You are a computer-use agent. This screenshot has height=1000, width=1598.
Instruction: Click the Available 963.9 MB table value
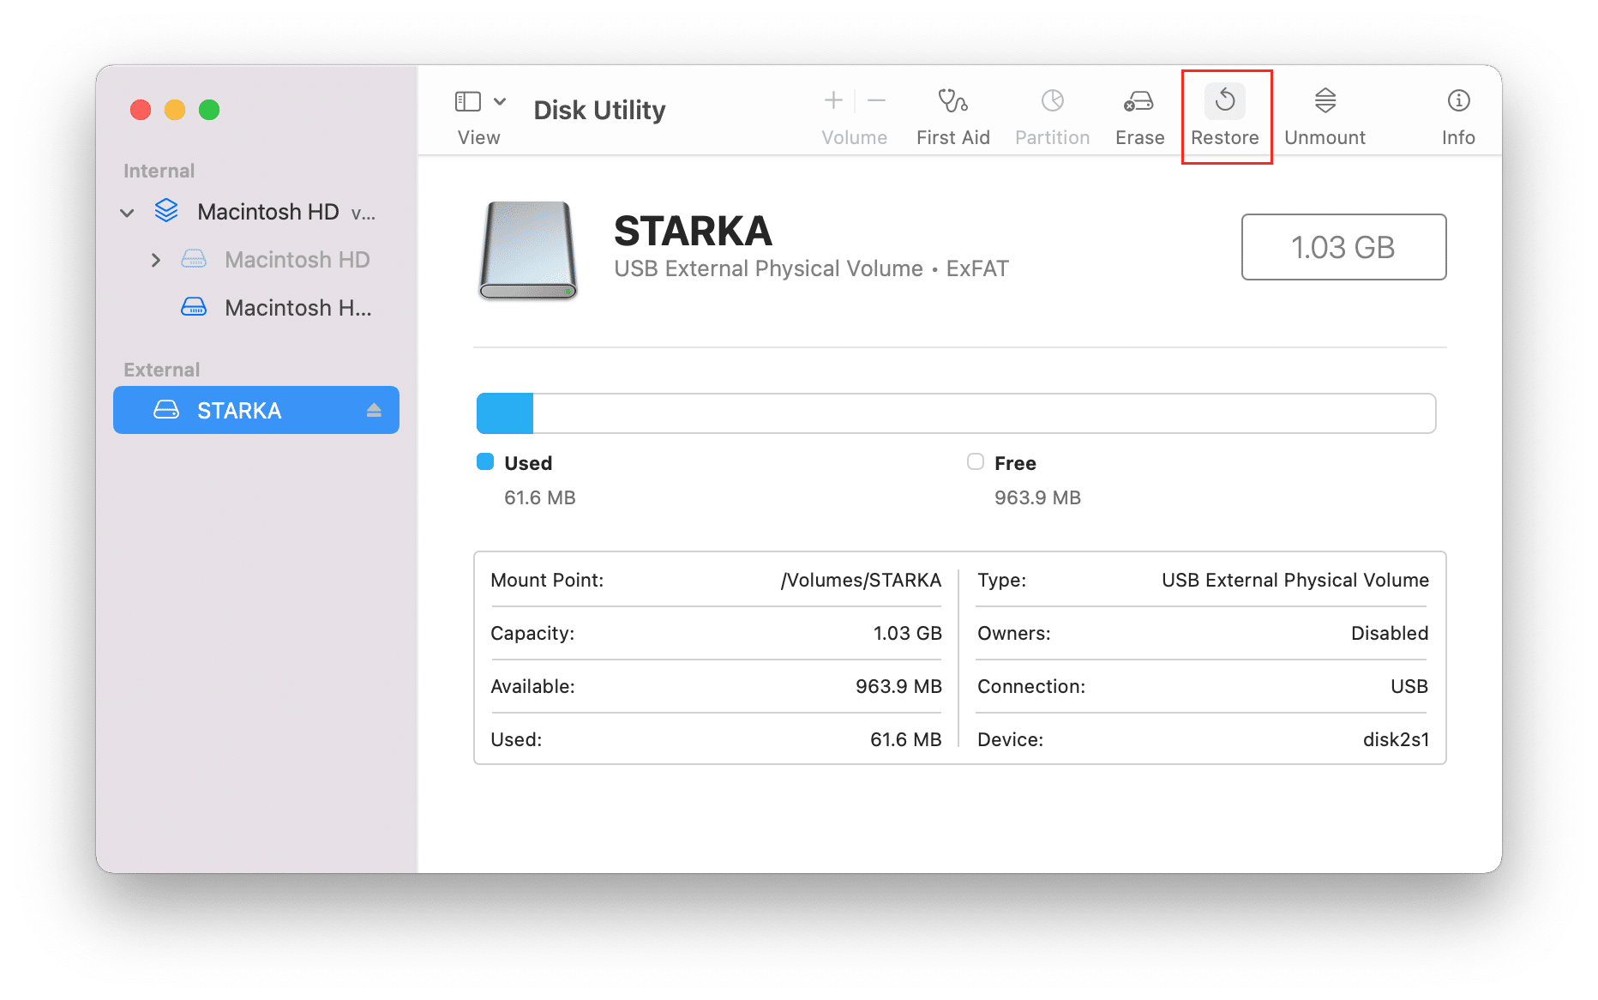(x=898, y=686)
